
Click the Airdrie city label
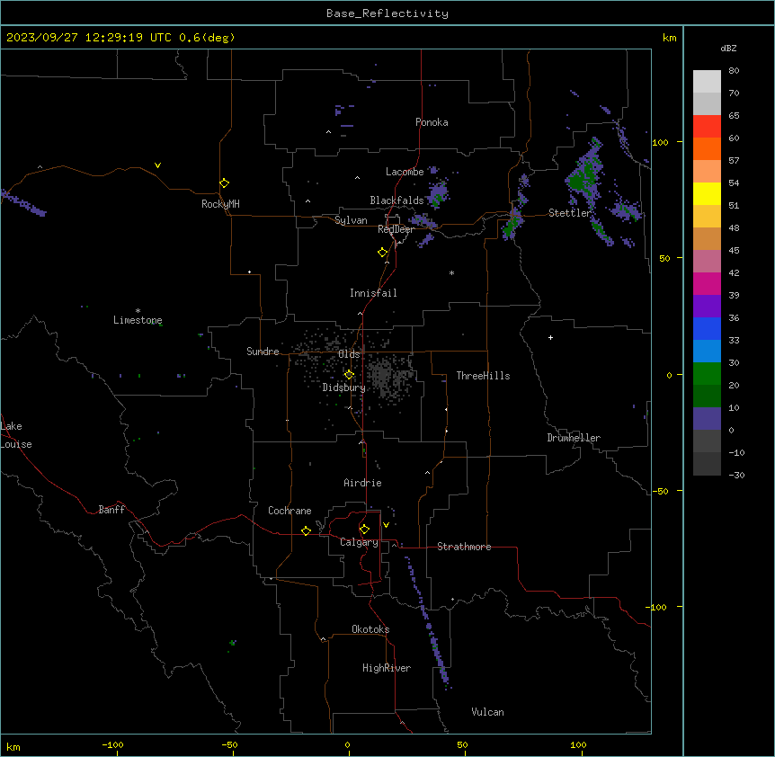(x=363, y=483)
